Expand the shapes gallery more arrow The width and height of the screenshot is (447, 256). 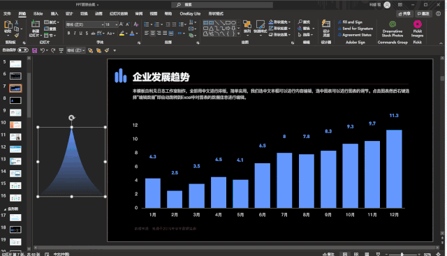239,34
